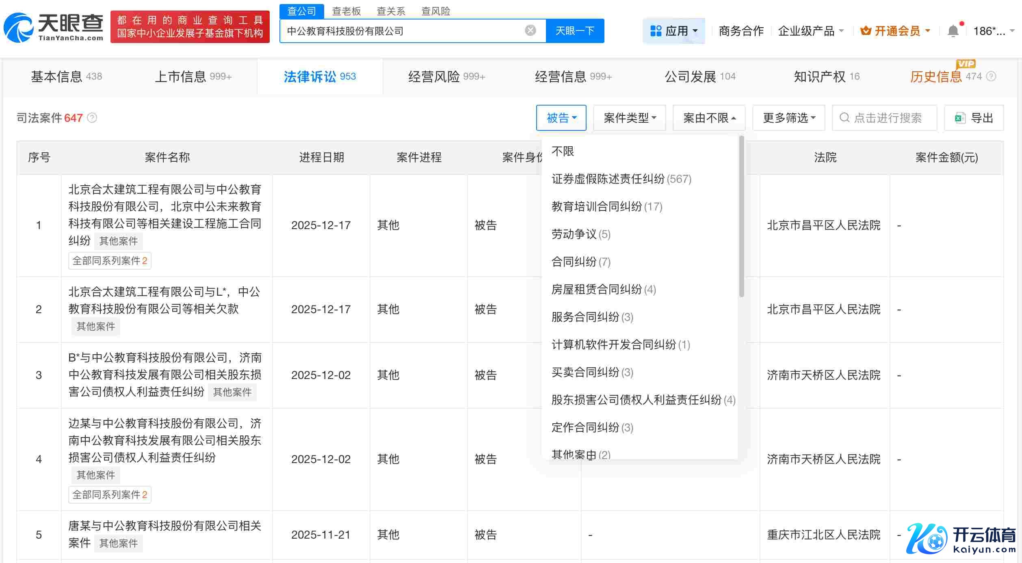Click the crown icon for 开通会员
Image resolution: width=1022 pixels, height=563 pixels.
pyautogui.click(x=866, y=31)
